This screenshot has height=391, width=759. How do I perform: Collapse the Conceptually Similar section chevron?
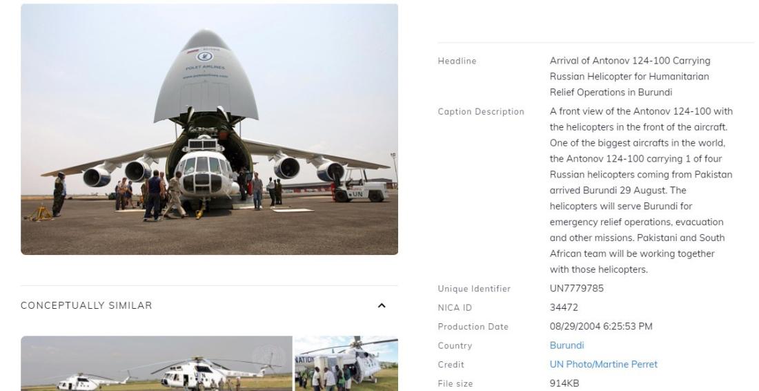(x=382, y=306)
